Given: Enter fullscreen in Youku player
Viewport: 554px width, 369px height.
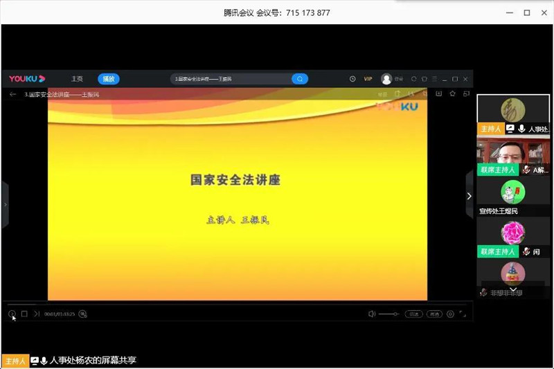Looking at the screenshot, I should (463, 314).
